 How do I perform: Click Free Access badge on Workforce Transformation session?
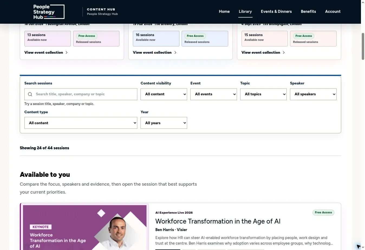[x=323, y=212]
